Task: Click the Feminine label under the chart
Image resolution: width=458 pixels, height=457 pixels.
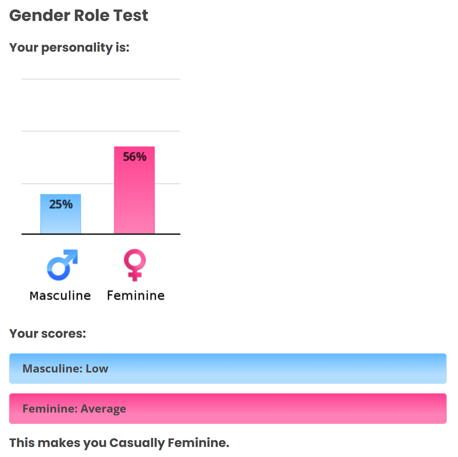Action: 136,296
